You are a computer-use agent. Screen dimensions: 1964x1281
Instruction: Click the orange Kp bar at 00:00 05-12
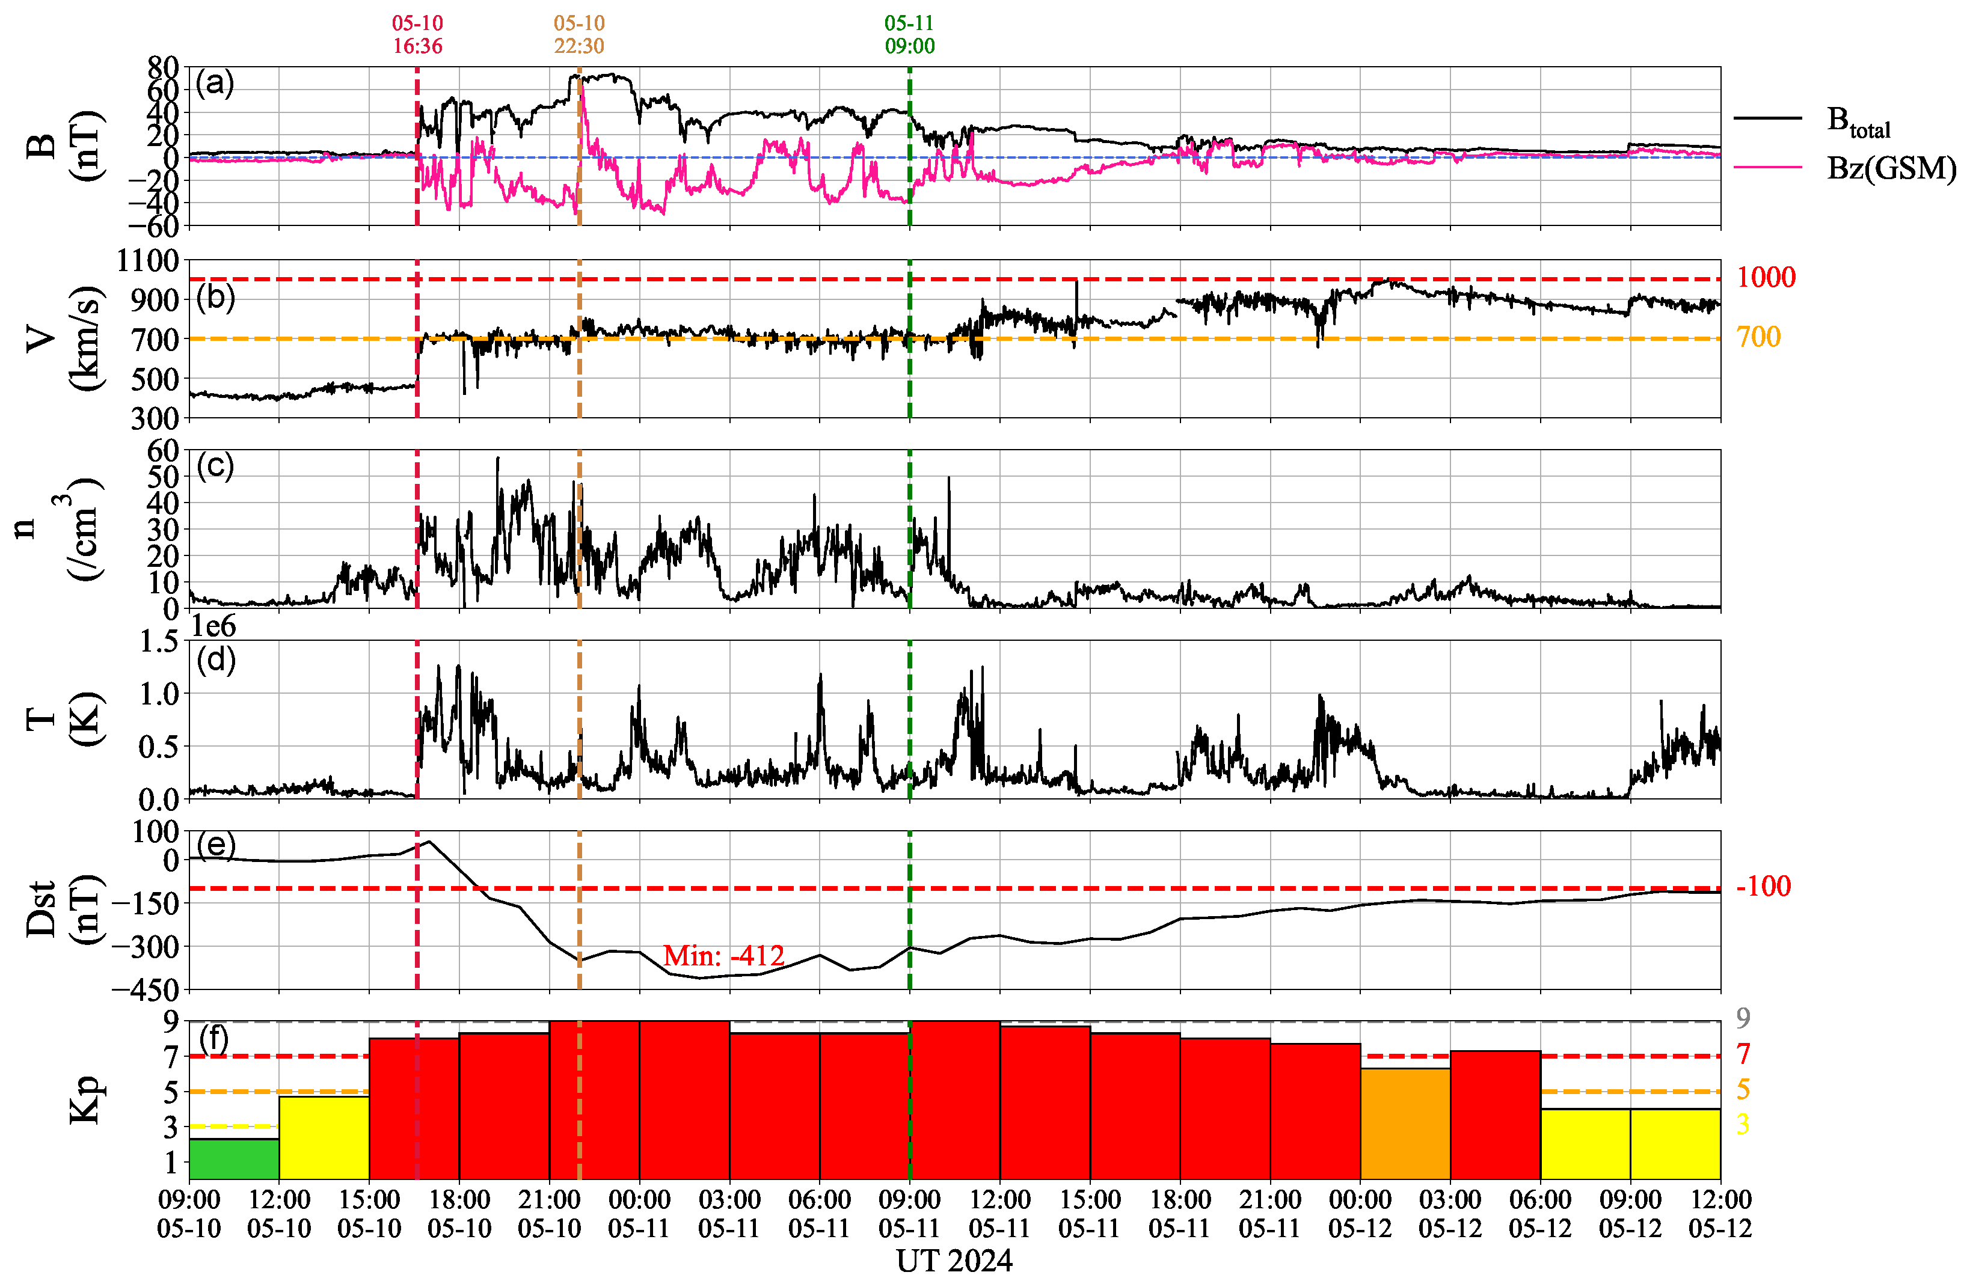(1405, 1123)
